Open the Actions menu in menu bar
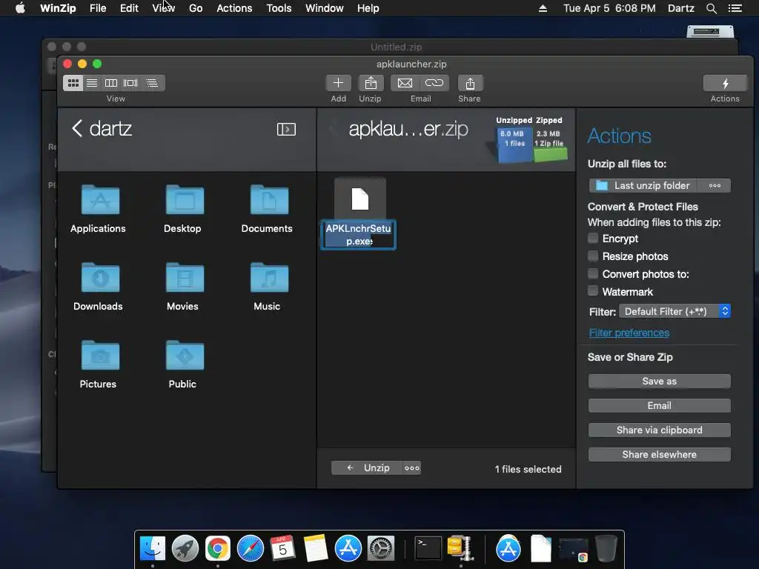Image resolution: width=759 pixels, height=569 pixels. [x=234, y=8]
